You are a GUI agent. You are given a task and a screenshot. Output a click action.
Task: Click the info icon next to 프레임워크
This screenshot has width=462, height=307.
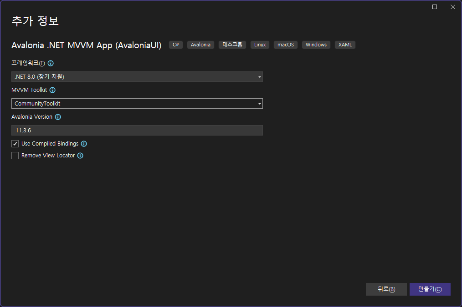click(x=51, y=63)
